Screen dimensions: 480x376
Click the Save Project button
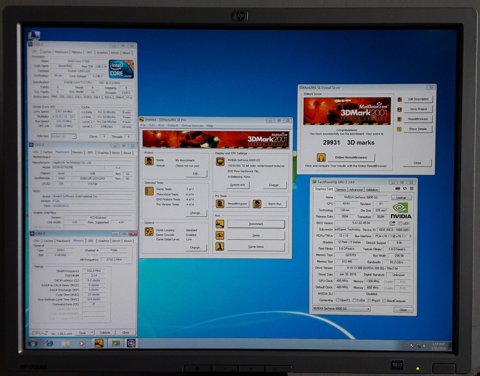418,109
